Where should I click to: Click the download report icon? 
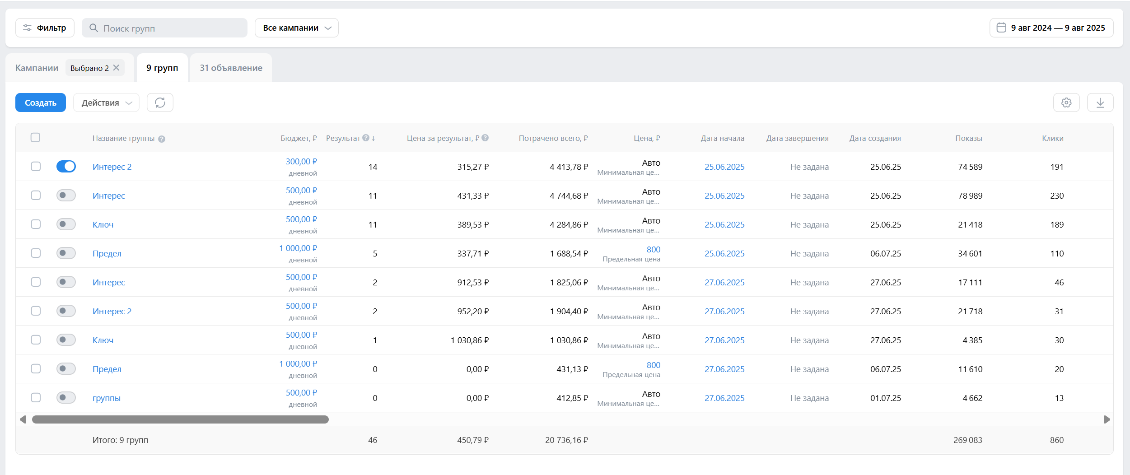[x=1100, y=102]
